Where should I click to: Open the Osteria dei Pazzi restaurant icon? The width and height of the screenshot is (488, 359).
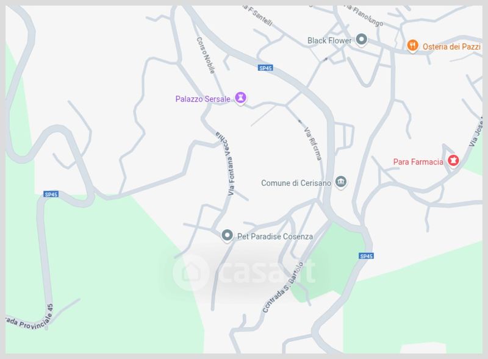click(x=412, y=46)
